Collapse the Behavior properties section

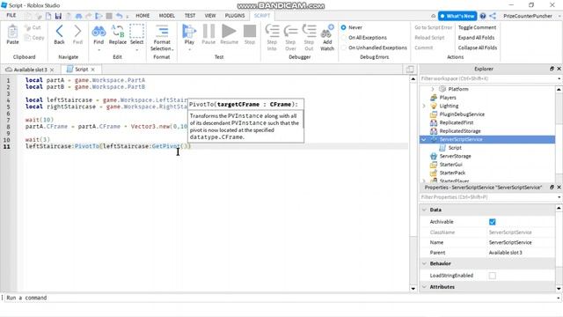424,263
